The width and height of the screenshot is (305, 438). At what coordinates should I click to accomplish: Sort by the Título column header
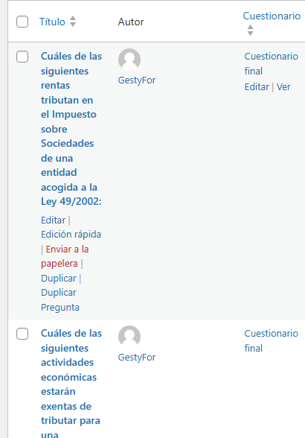[x=52, y=22]
